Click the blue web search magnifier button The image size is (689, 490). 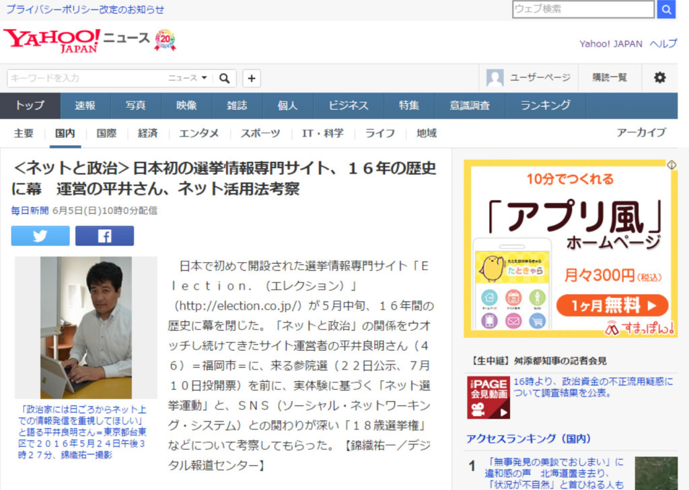click(x=665, y=9)
